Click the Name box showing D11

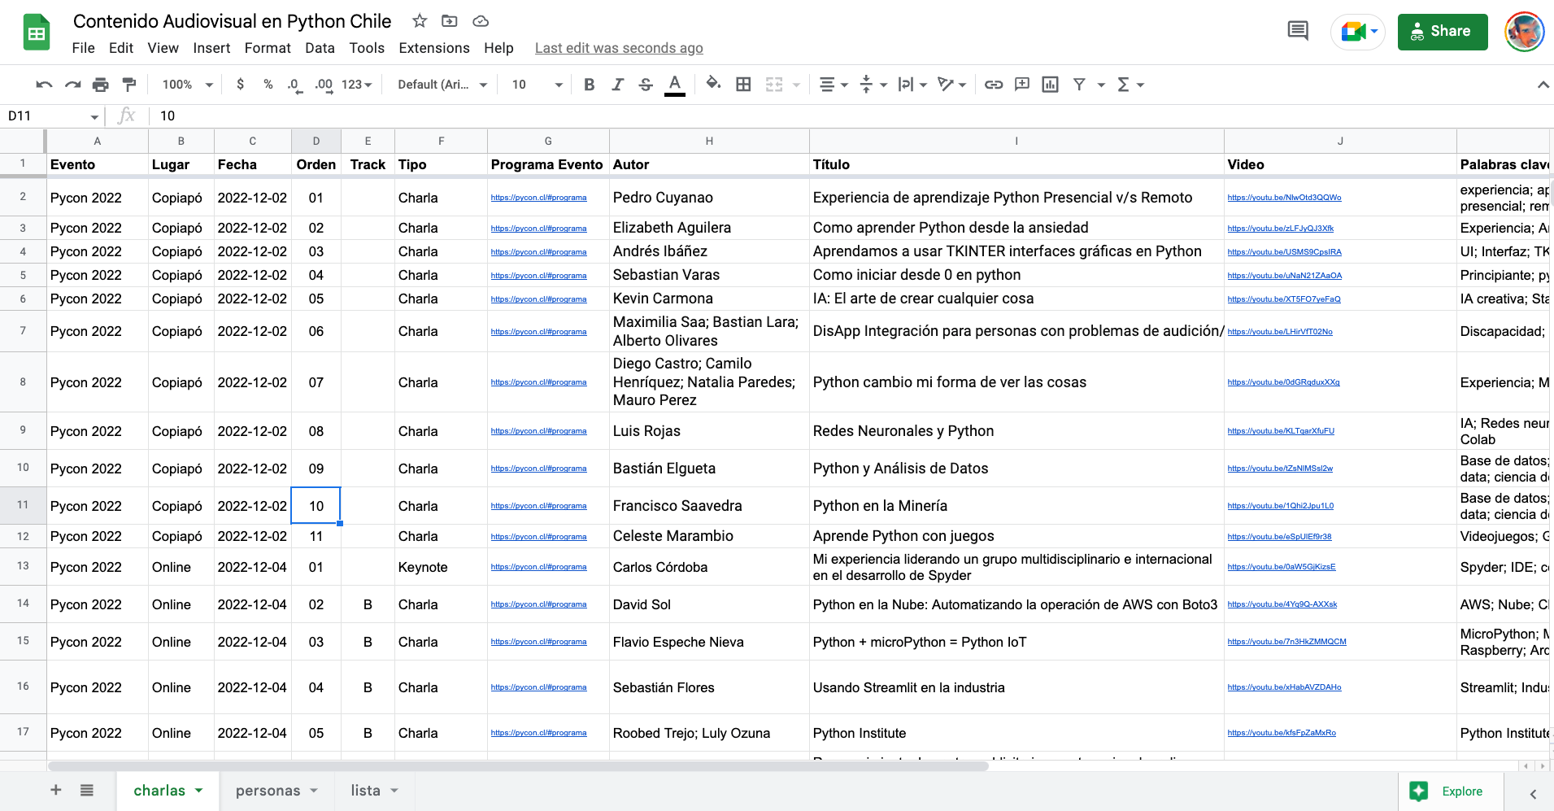49,116
